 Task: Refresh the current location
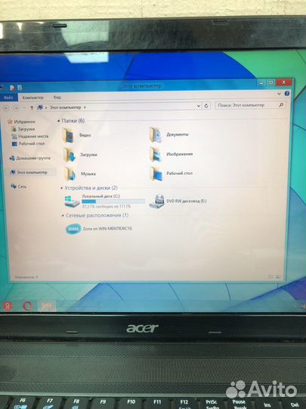(206, 106)
